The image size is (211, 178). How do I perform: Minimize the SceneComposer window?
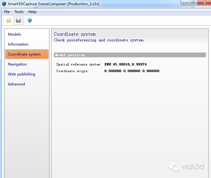(185, 3)
